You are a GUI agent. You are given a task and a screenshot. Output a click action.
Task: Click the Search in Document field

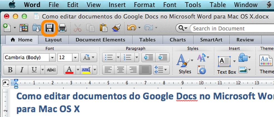point(233,28)
